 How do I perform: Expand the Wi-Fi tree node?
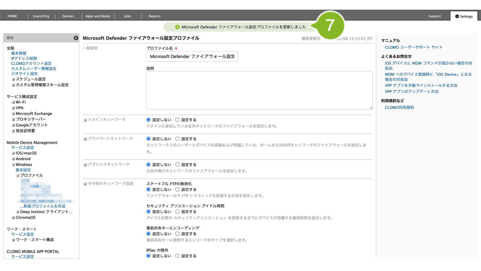[13, 102]
